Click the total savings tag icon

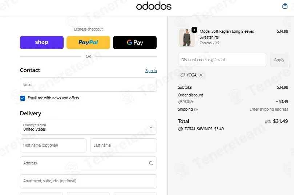180,129
